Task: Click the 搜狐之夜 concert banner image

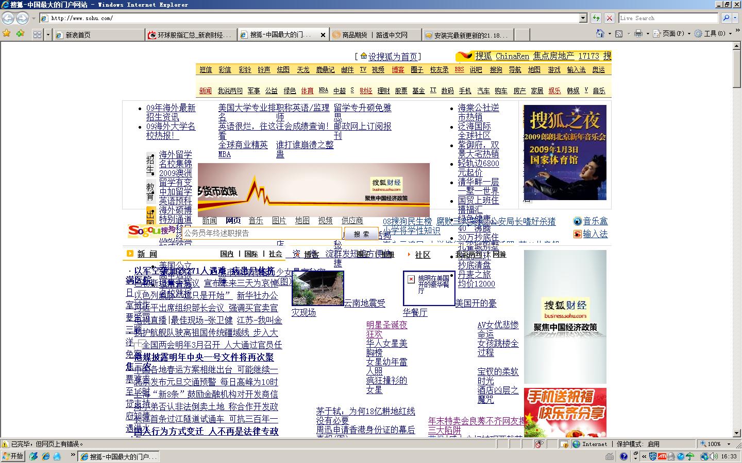Action: [565, 152]
